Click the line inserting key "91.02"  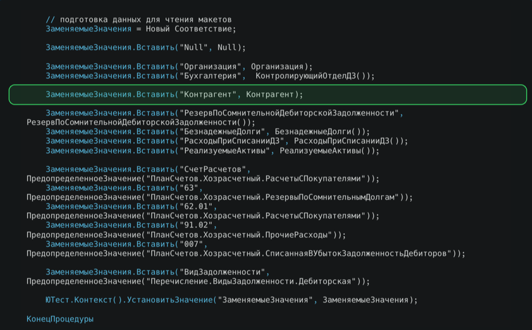pos(131,225)
